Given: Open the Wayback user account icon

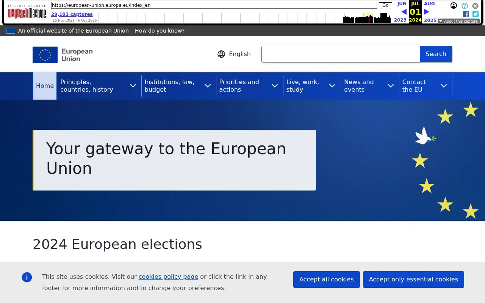Looking at the screenshot, I should [x=454, y=6].
